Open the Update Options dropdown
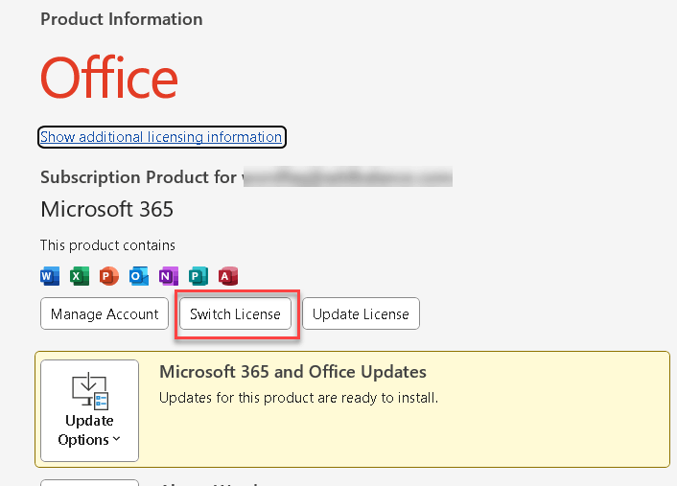This screenshot has height=486, width=677. click(89, 411)
